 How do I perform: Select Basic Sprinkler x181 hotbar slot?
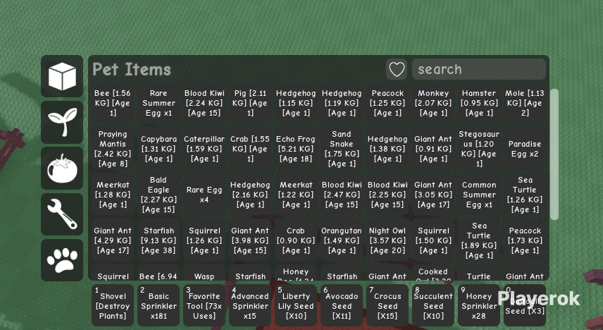(x=158, y=305)
